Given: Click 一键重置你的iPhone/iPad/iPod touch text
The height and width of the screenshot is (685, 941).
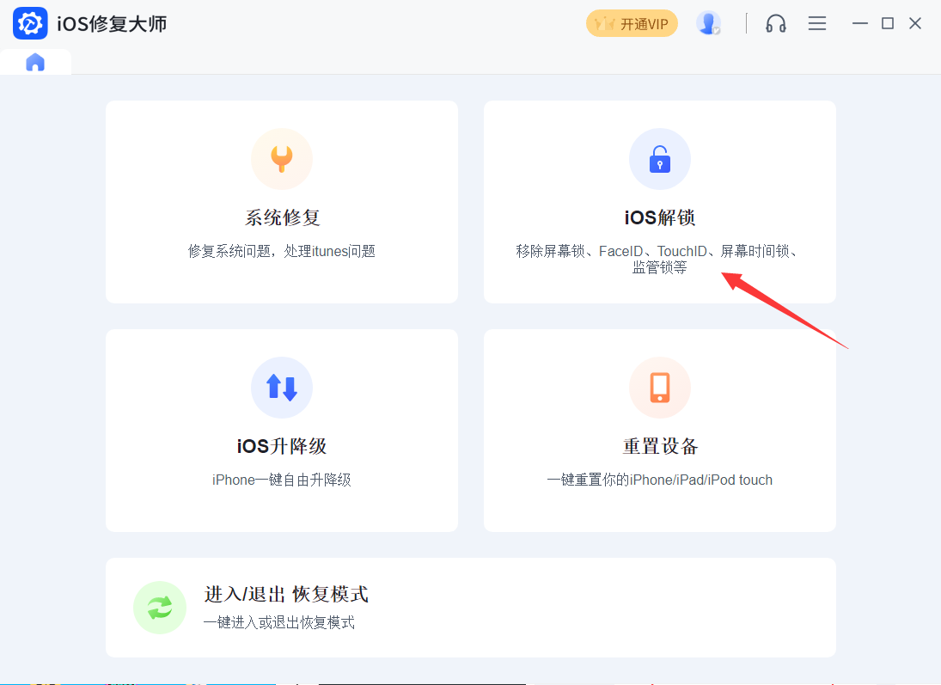Looking at the screenshot, I should (659, 480).
